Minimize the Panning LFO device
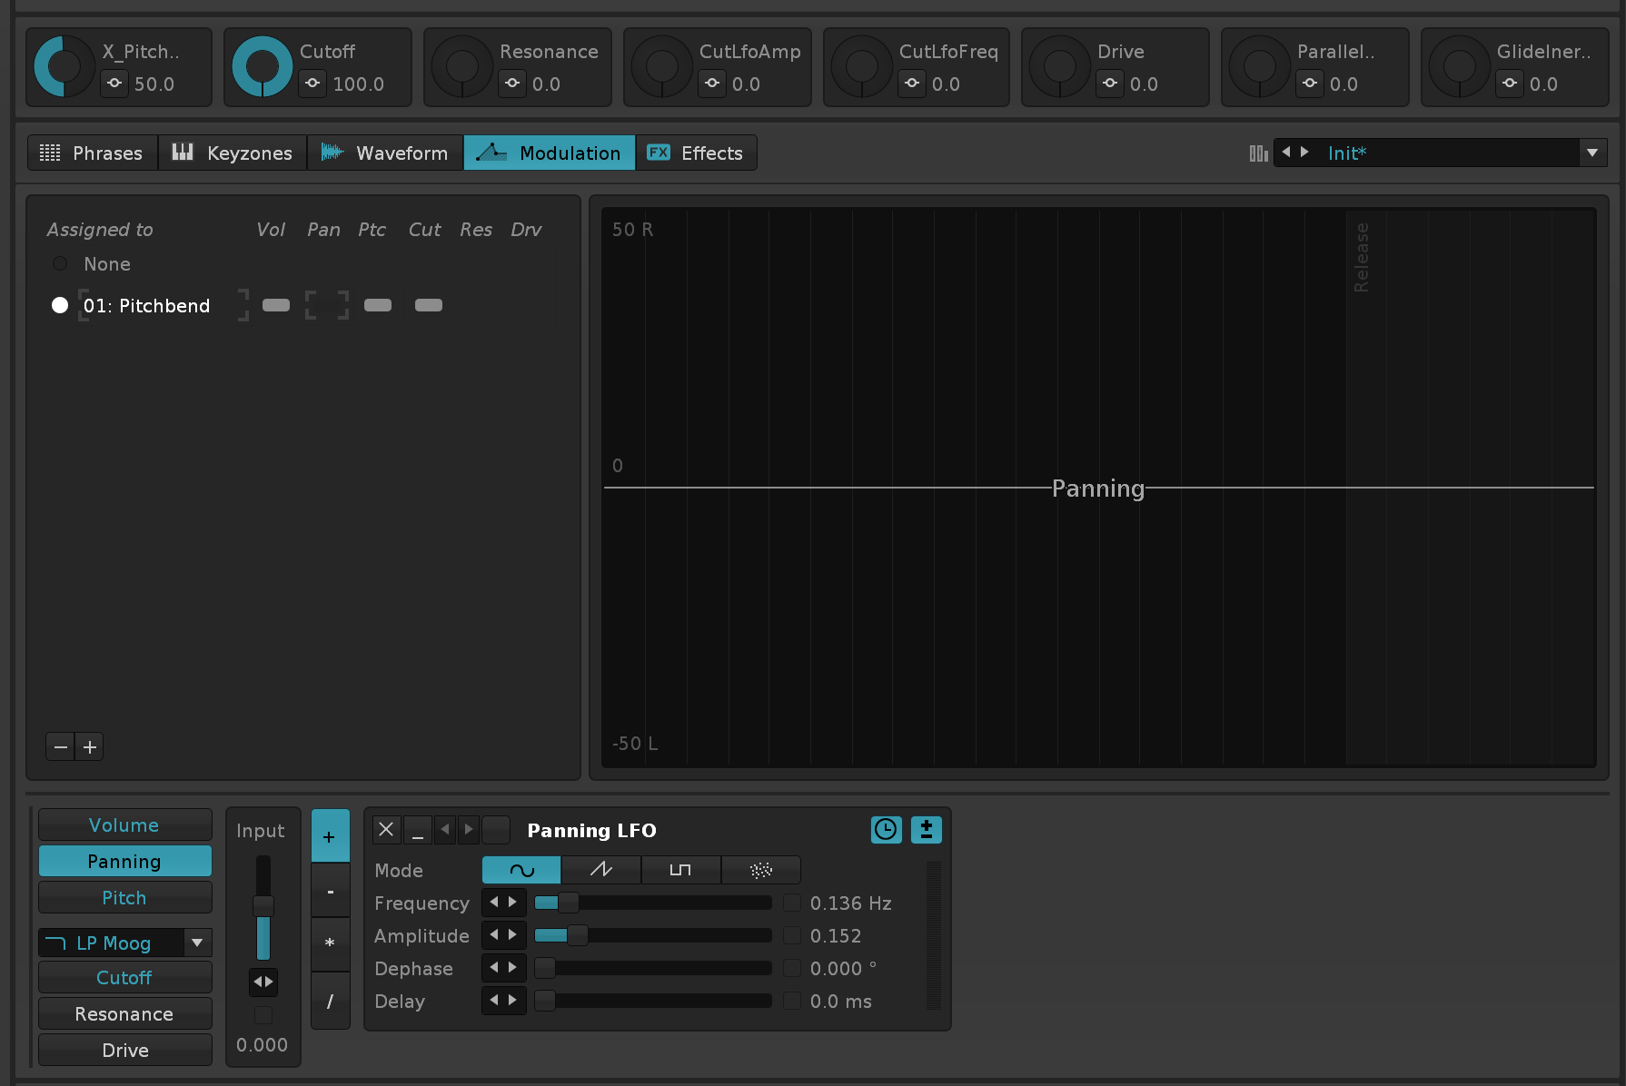The width and height of the screenshot is (1626, 1086). coord(417,829)
